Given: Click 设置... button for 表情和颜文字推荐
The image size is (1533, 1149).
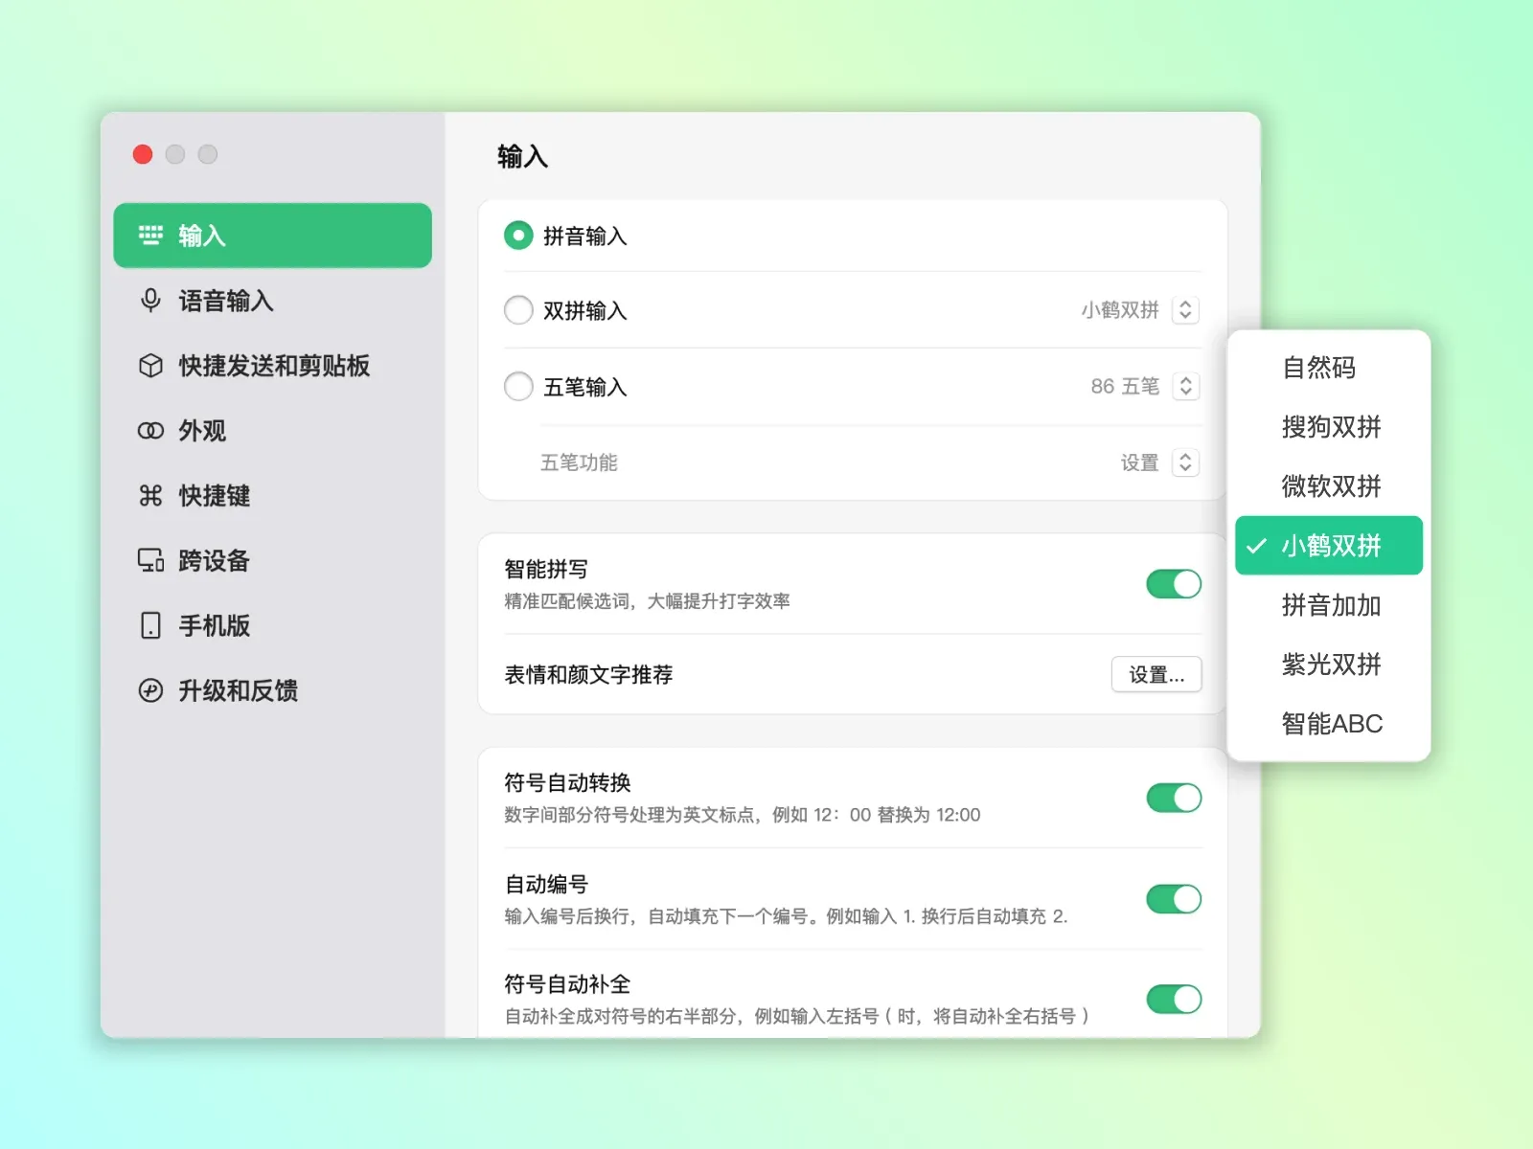Looking at the screenshot, I should point(1156,674).
